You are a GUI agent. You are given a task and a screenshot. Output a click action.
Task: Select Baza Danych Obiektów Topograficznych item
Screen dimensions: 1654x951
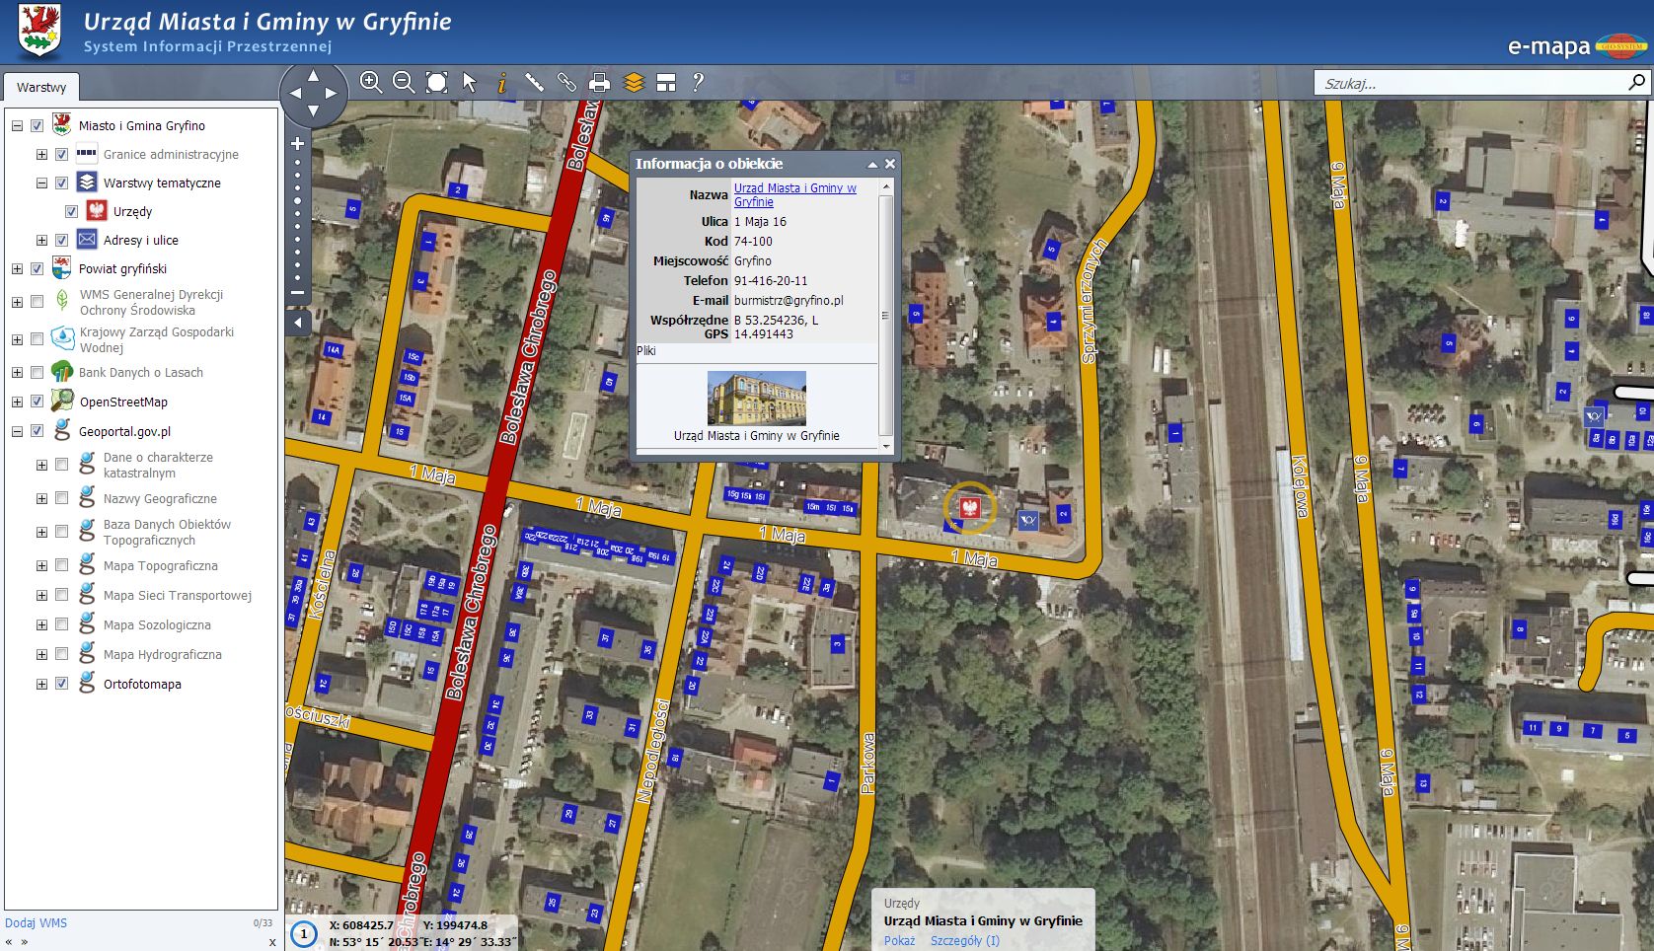pyautogui.click(x=167, y=532)
